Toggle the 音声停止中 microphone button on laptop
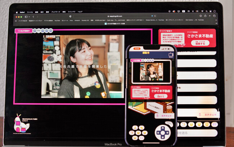This screenshot has height=147, width=234. [208, 115]
